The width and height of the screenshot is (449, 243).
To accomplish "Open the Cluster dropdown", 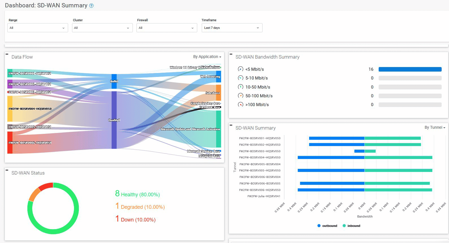I will coord(102,28).
